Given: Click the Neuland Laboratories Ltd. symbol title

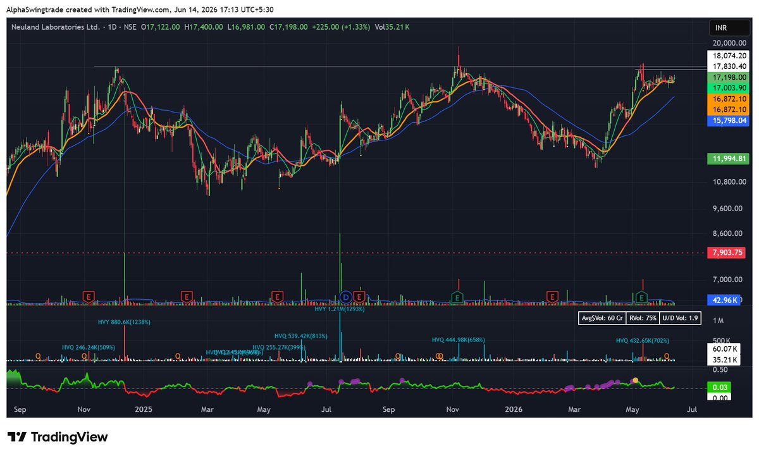Looking at the screenshot, I should pos(55,27).
